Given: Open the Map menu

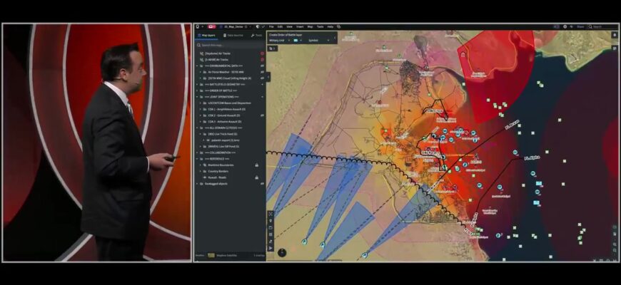Looking at the screenshot, I should pos(310,26).
